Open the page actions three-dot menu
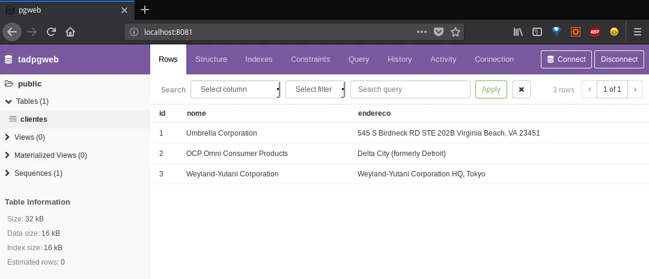 pos(421,32)
